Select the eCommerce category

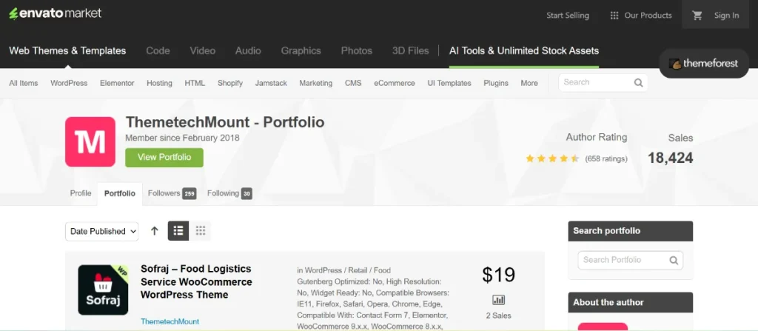pos(395,83)
